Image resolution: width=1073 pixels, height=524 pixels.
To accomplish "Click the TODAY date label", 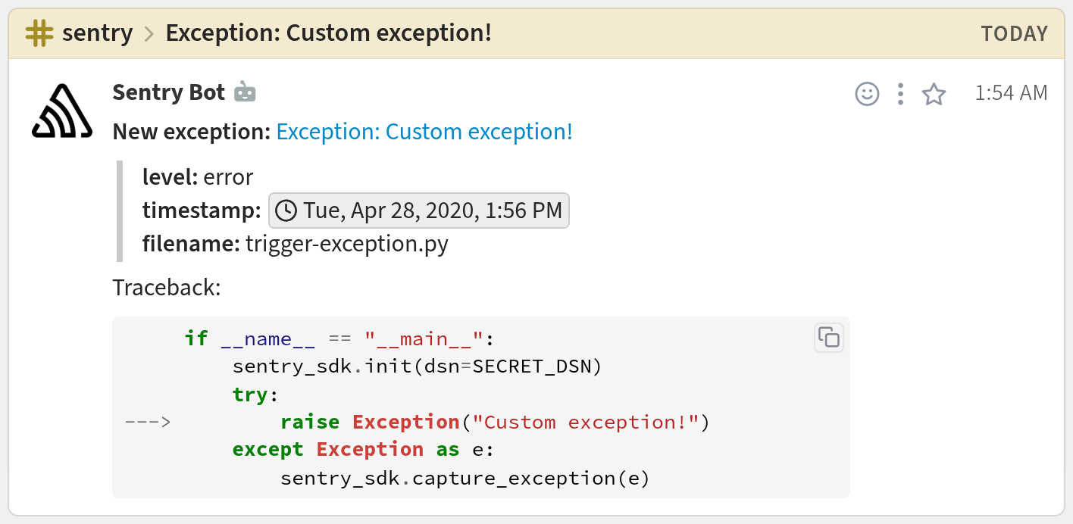I will point(1014,34).
